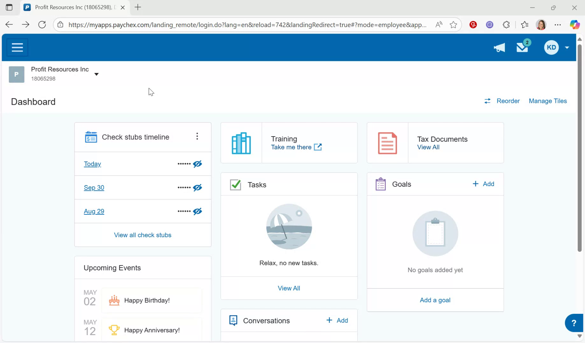The width and height of the screenshot is (585, 343).
Task: Click the browser address bar
Action: 248,24
